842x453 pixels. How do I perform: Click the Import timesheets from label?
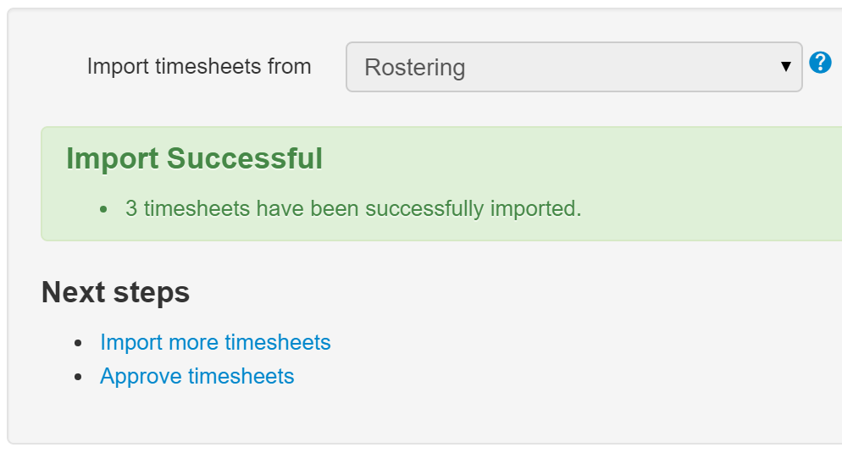pyautogui.click(x=199, y=67)
